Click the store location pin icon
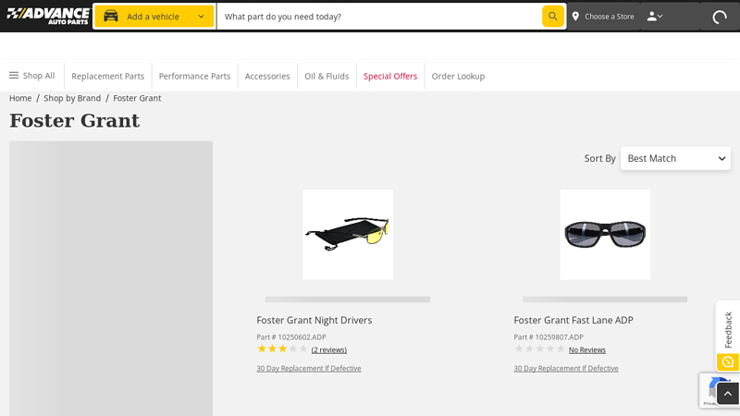This screenshot has width=740, height=416. 575,17
